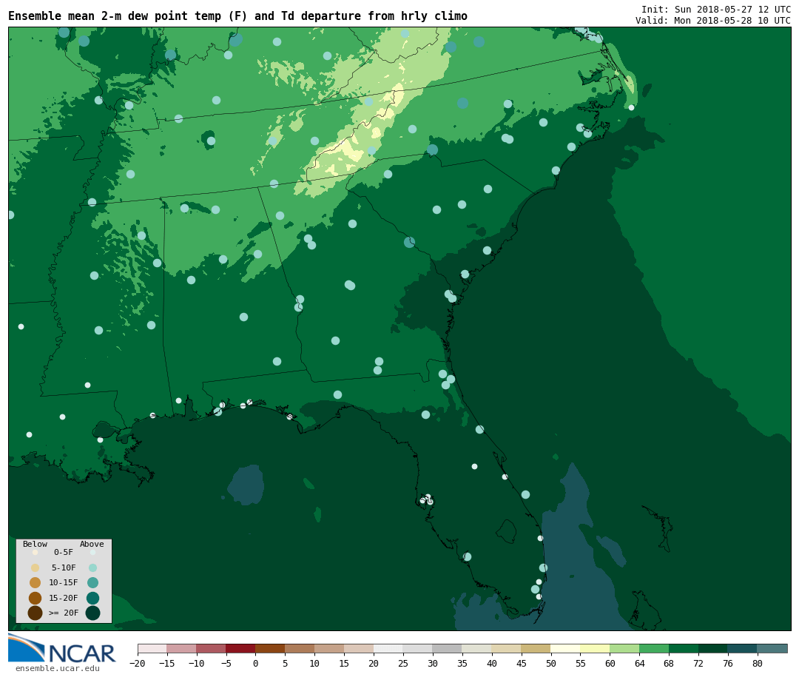
Task: Click the below 10-15F brown legend dot
Action: coord(36,583)
